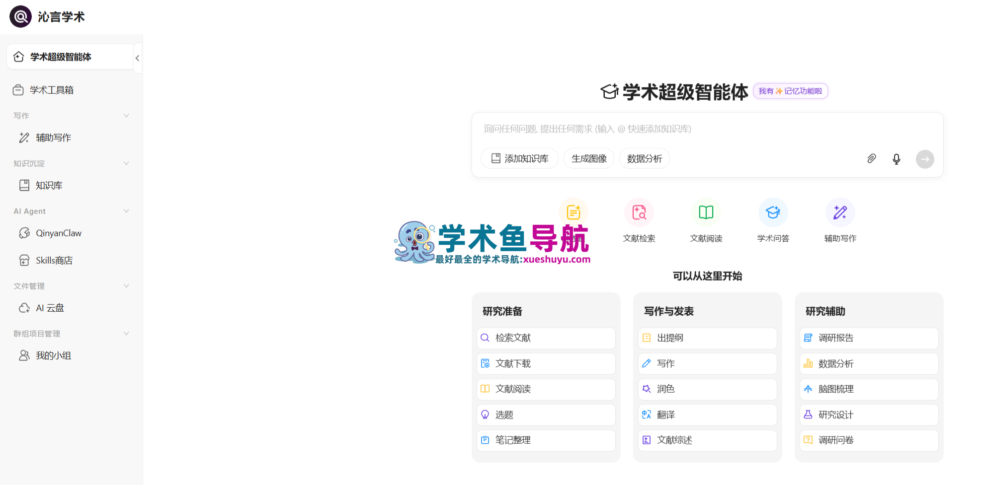Select the 辅助写作 icon above 可以从这里开始
984x485 pixels.
pyautogui.click(x=840, y=212)
